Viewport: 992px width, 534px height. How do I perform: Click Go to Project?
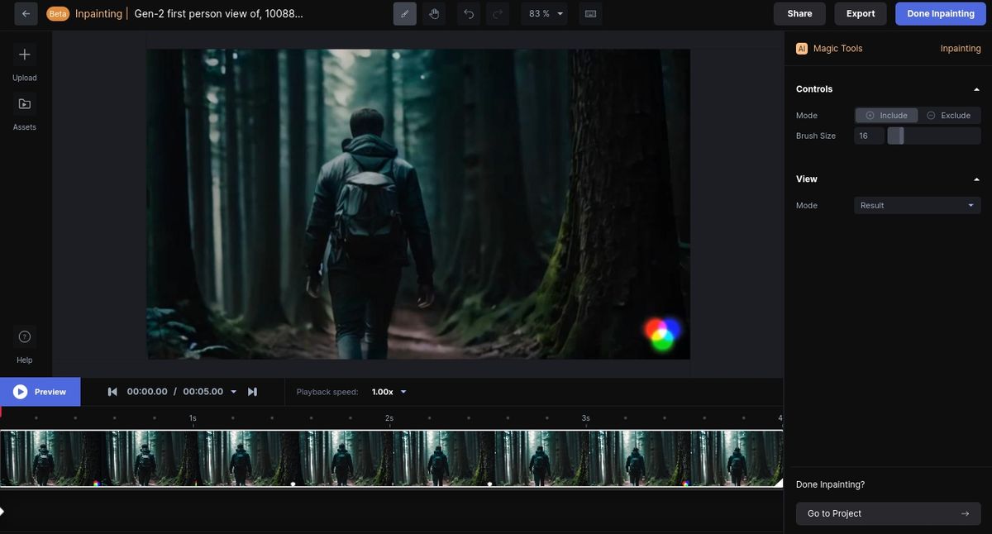[888, 513]
